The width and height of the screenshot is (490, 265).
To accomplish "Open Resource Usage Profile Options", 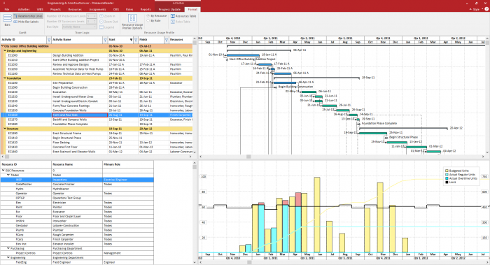I will click(132, 22).
